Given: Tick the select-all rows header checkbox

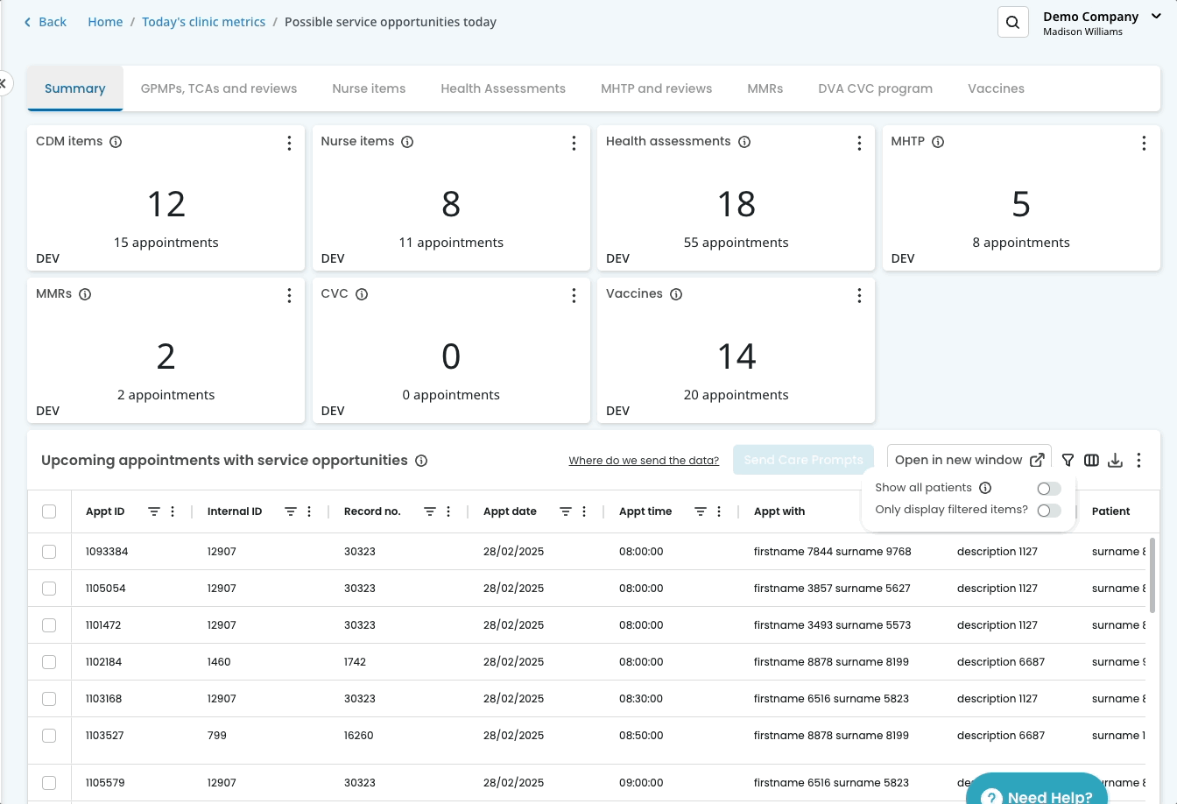Looking at the screenshot, I should pyautogui.click(x=49, y=511).
